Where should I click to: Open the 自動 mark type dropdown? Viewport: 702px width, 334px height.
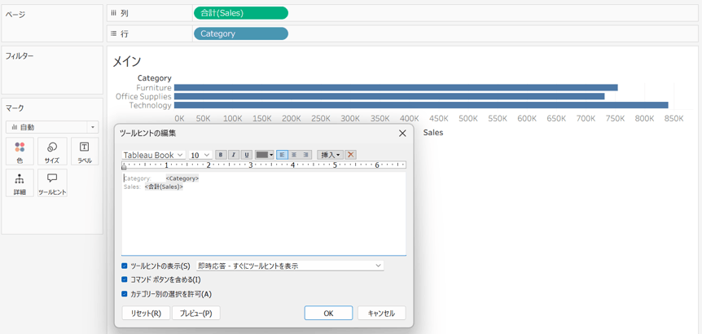(52, 127)
